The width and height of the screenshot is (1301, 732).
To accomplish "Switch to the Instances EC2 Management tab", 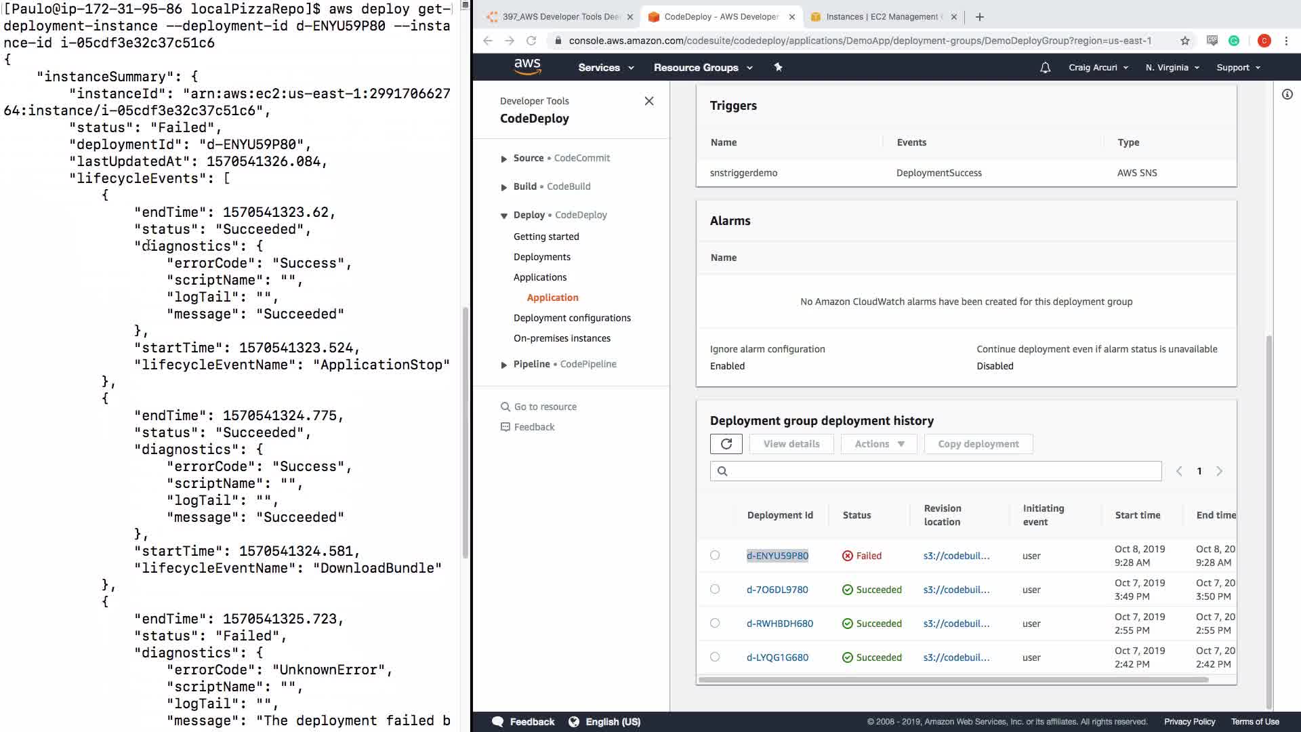I will (881, 16).
